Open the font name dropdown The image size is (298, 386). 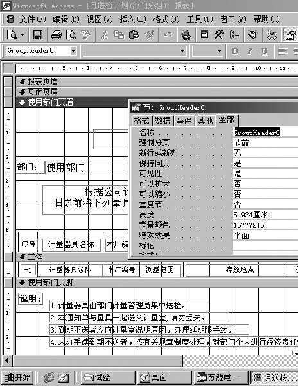[182, 51]
